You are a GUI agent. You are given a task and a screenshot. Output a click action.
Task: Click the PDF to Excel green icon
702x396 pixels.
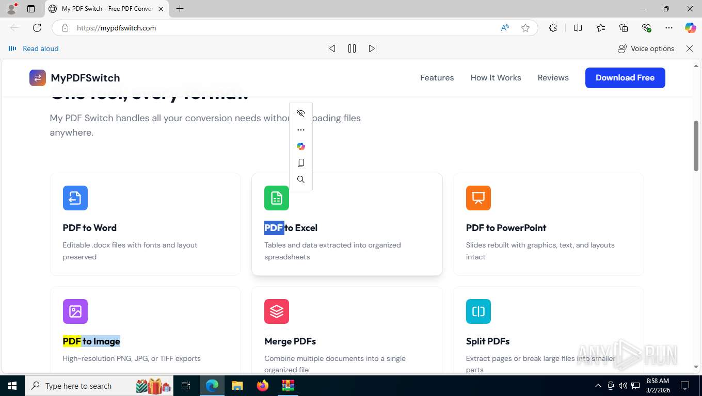(x=277, y=198)
